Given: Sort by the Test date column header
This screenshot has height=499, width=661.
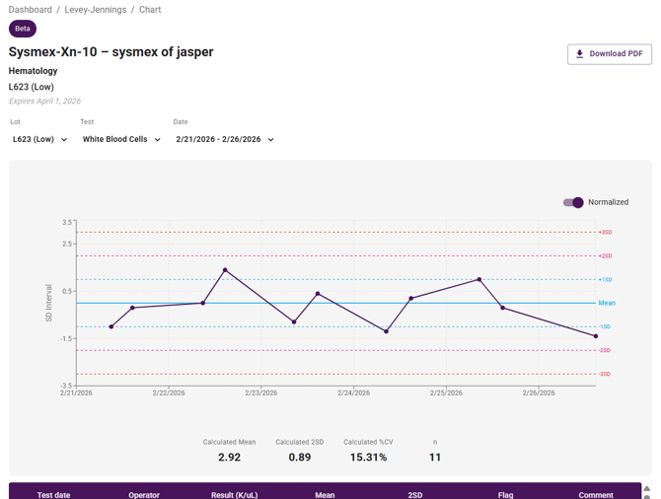Looking at the screenshot, I should (53, 494).
